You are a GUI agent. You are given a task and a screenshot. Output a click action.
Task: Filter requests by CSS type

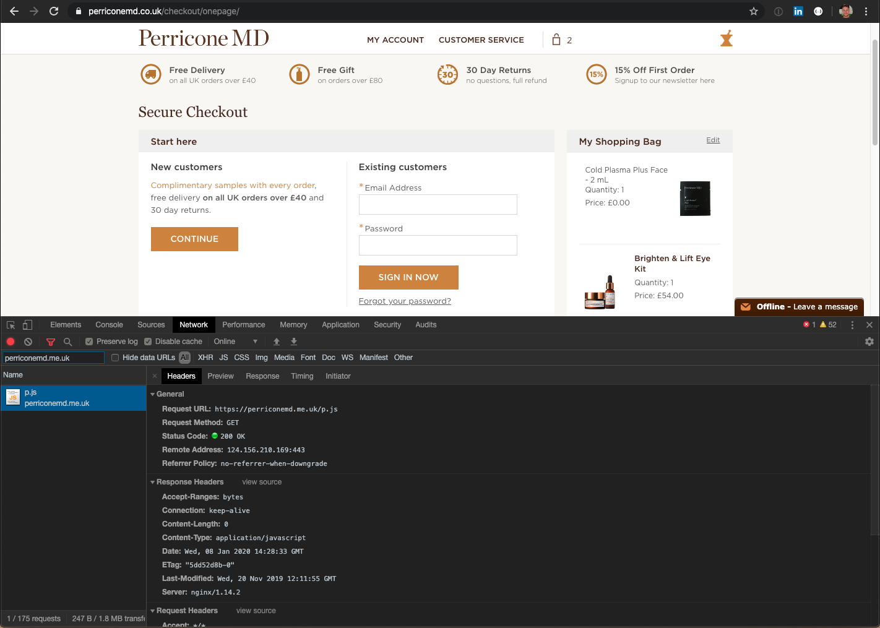click(x=241, y=358)
